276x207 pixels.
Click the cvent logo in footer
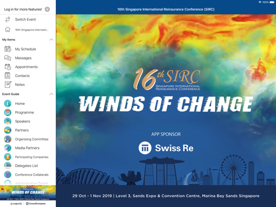pos(16,203)
